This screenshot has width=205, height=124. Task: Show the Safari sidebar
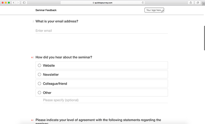point(24,3)
